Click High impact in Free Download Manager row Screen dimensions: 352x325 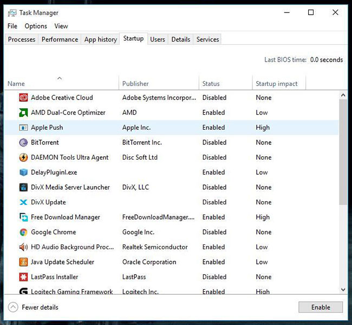pos(263,217)
